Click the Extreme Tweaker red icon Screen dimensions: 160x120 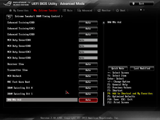pyautogui.click(x=35, y=10)
